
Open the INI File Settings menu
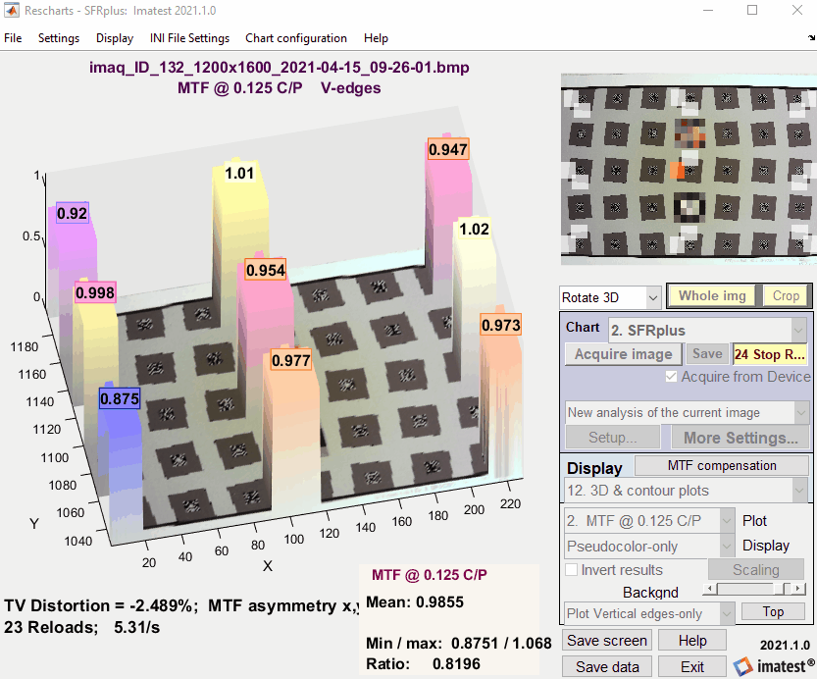coord(189,38)
